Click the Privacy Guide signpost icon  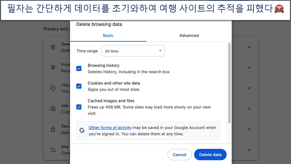tap(53, 68)
